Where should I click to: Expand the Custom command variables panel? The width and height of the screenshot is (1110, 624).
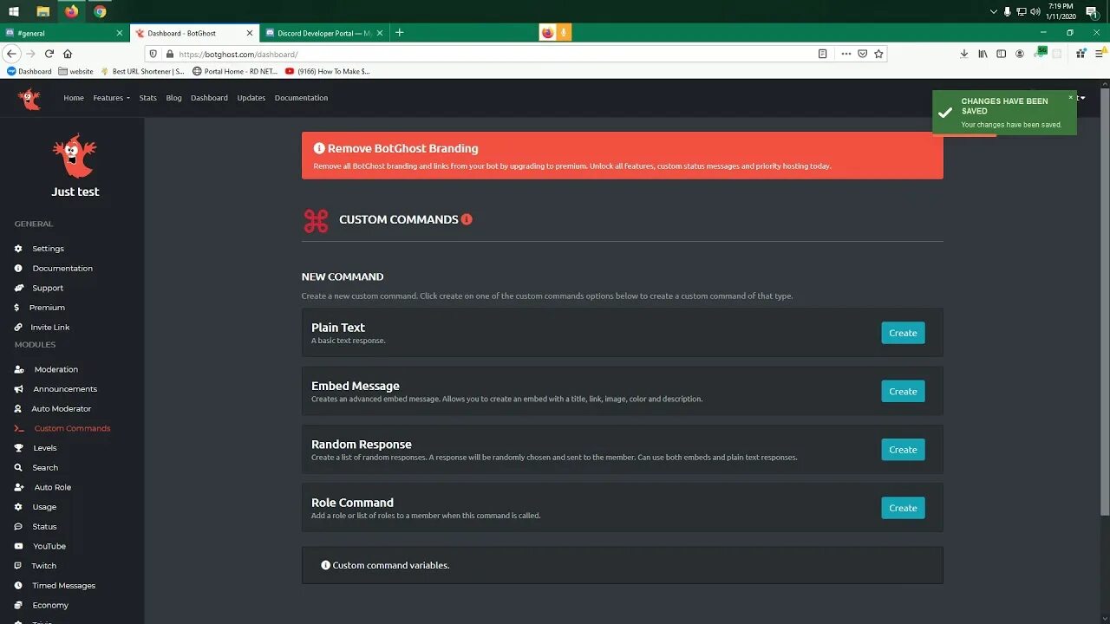(x=622, y=565)
